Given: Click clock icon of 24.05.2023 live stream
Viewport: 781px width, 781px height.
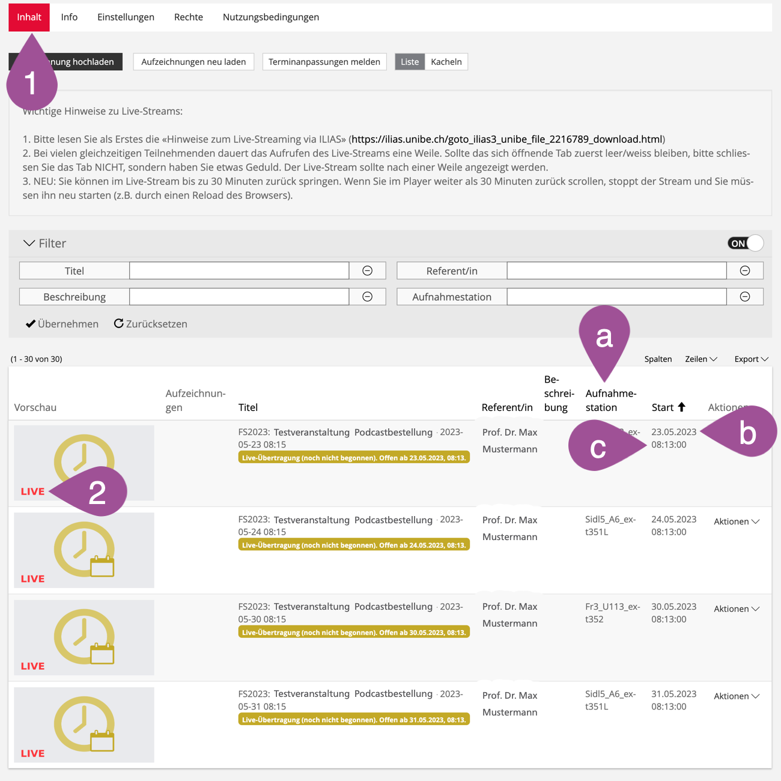Looking at the screenshot, I should 84,549.
